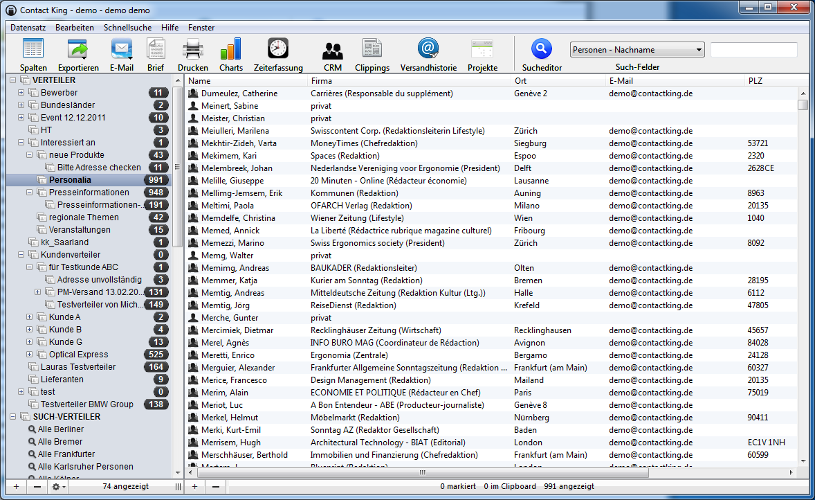815x500 pixels.
Task: Click the plus button below contact list
Action: click(194, 486)
